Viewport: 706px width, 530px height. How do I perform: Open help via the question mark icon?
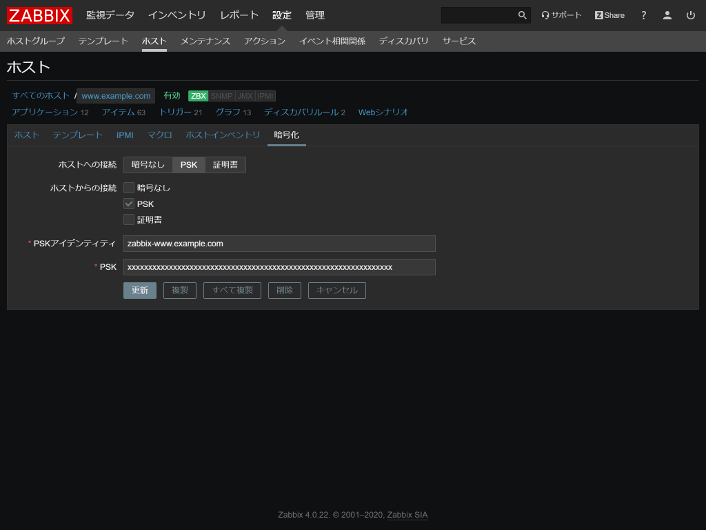click(644, 15)
